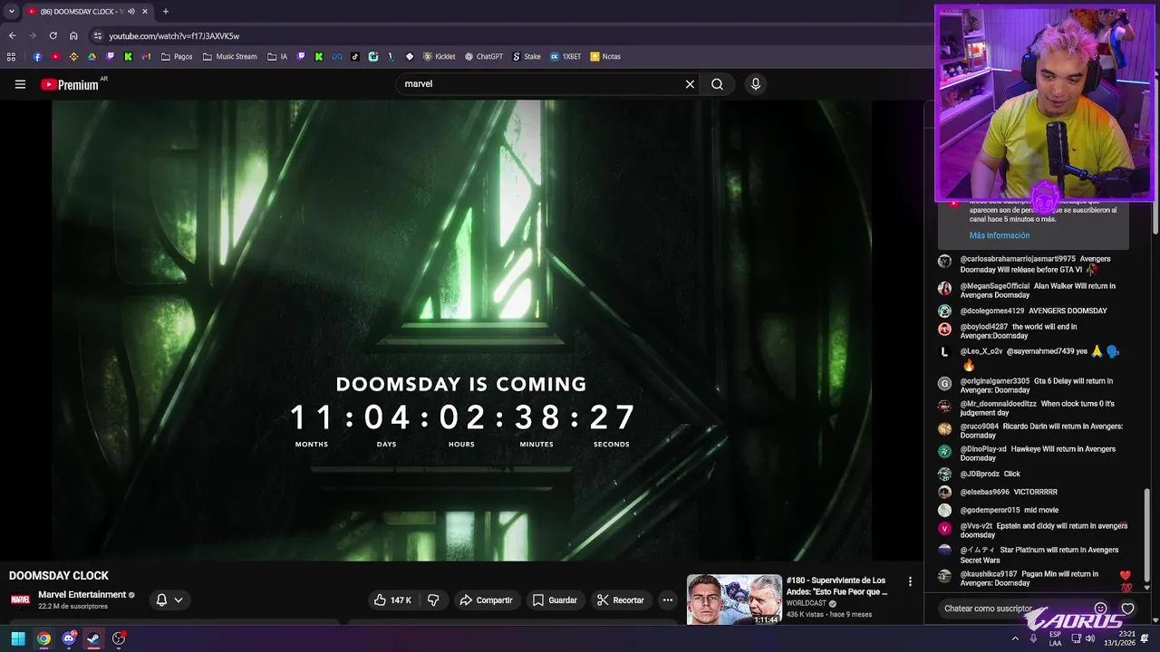
Task: Click the video countdown player area
Action: [x=461, y=331]
